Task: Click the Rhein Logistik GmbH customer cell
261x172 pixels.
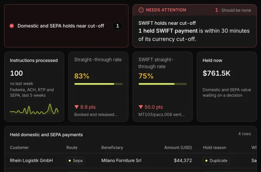Action: (32, 161)
